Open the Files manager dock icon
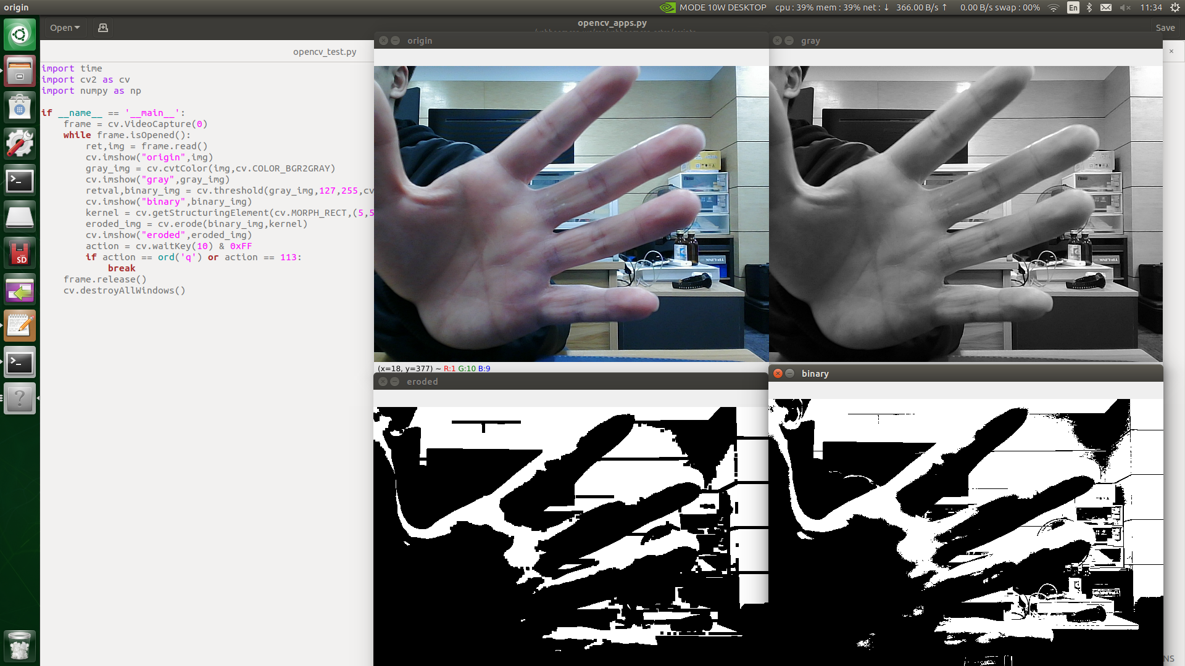Screen dimensions: 1185x666 [x=20, y=71]
